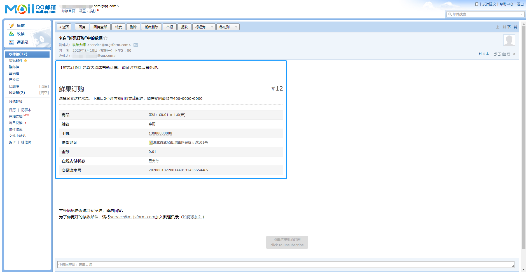Expand more header actions chevron

point(514,54)
